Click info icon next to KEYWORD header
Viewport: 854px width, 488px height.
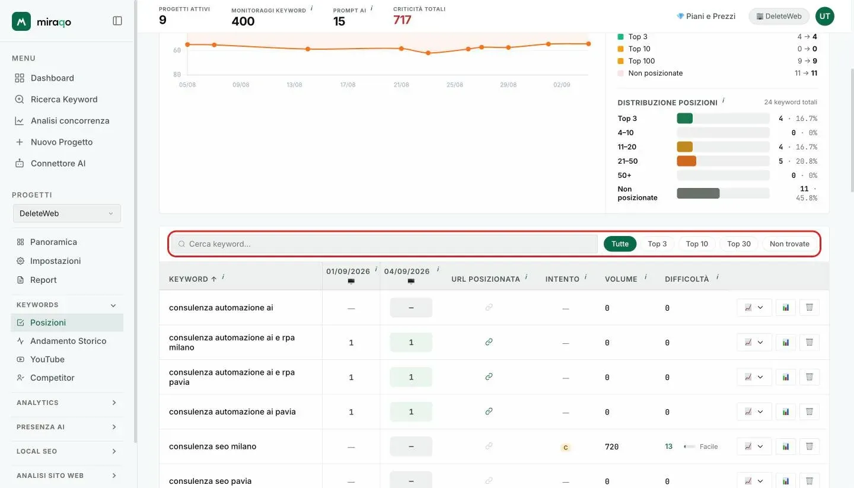coord(223,277)
